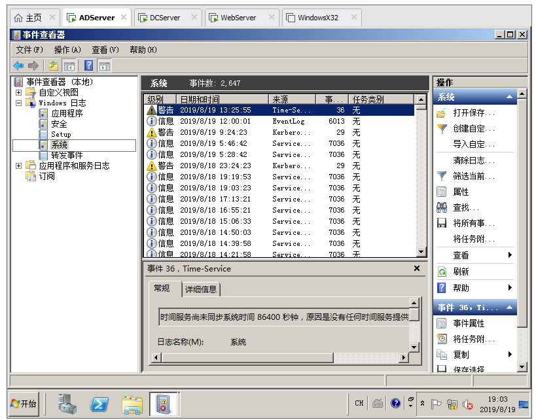Click event list scrollbar down arrow

coord(421,252)
